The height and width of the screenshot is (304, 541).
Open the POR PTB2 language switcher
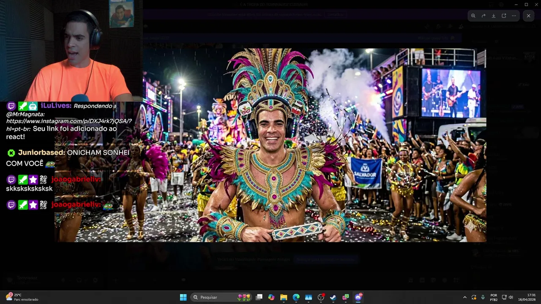494,297
